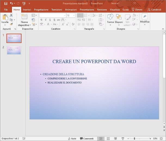Open Stili veloci quick styles
Viewport: 166px width, 141px height.
[x=128, y=20]
